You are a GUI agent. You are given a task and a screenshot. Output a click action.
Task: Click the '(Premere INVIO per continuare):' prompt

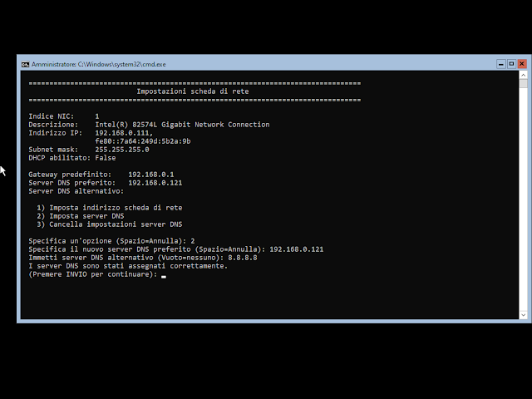(93, 274)
